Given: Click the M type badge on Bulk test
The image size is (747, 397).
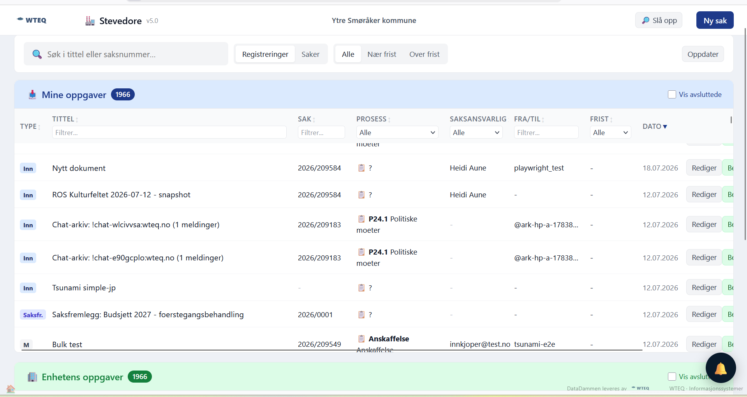Looking at the screenshot, I should click(26, 344).
